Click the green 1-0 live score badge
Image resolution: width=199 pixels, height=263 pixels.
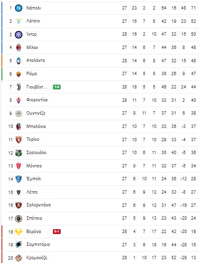57,87
